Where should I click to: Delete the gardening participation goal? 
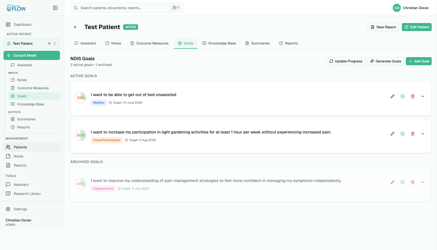[413, 134]
